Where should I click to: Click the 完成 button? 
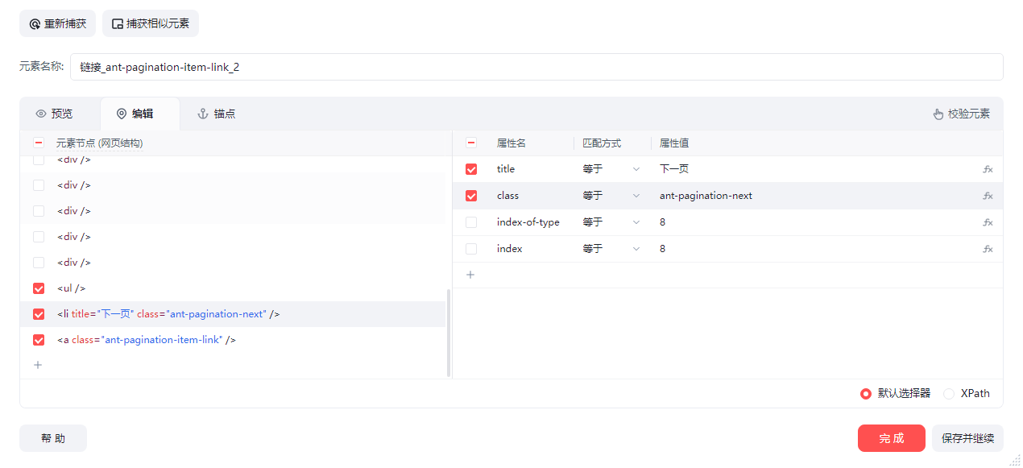[892, 438]
